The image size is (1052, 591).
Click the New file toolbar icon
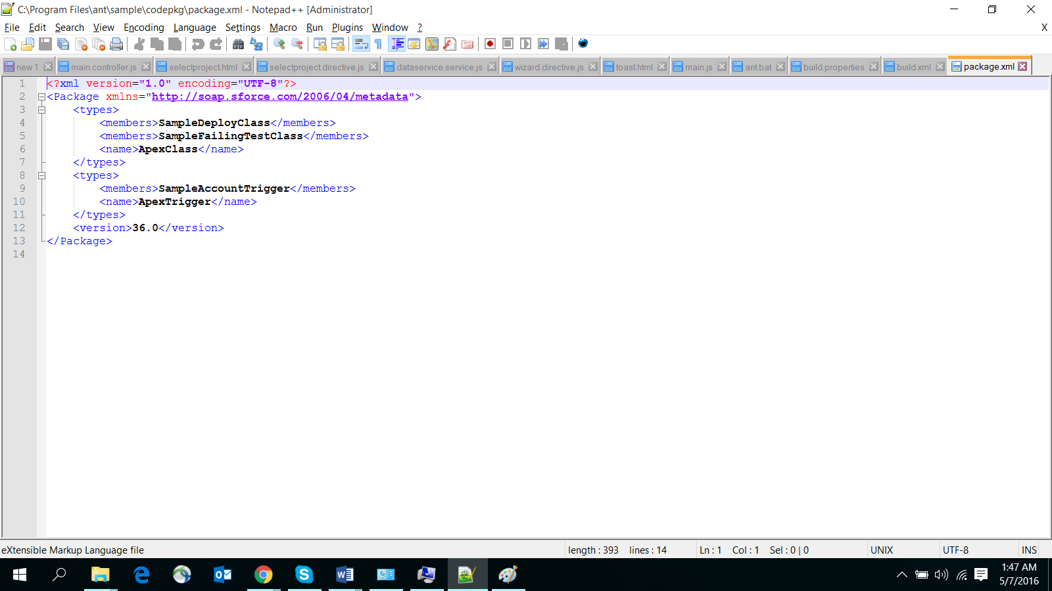coord(11,44)
